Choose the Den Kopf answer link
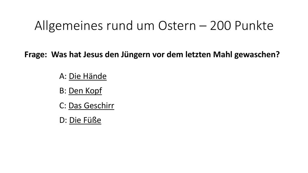The height and width of the screenshot is (173, 308). click(85, 91)
